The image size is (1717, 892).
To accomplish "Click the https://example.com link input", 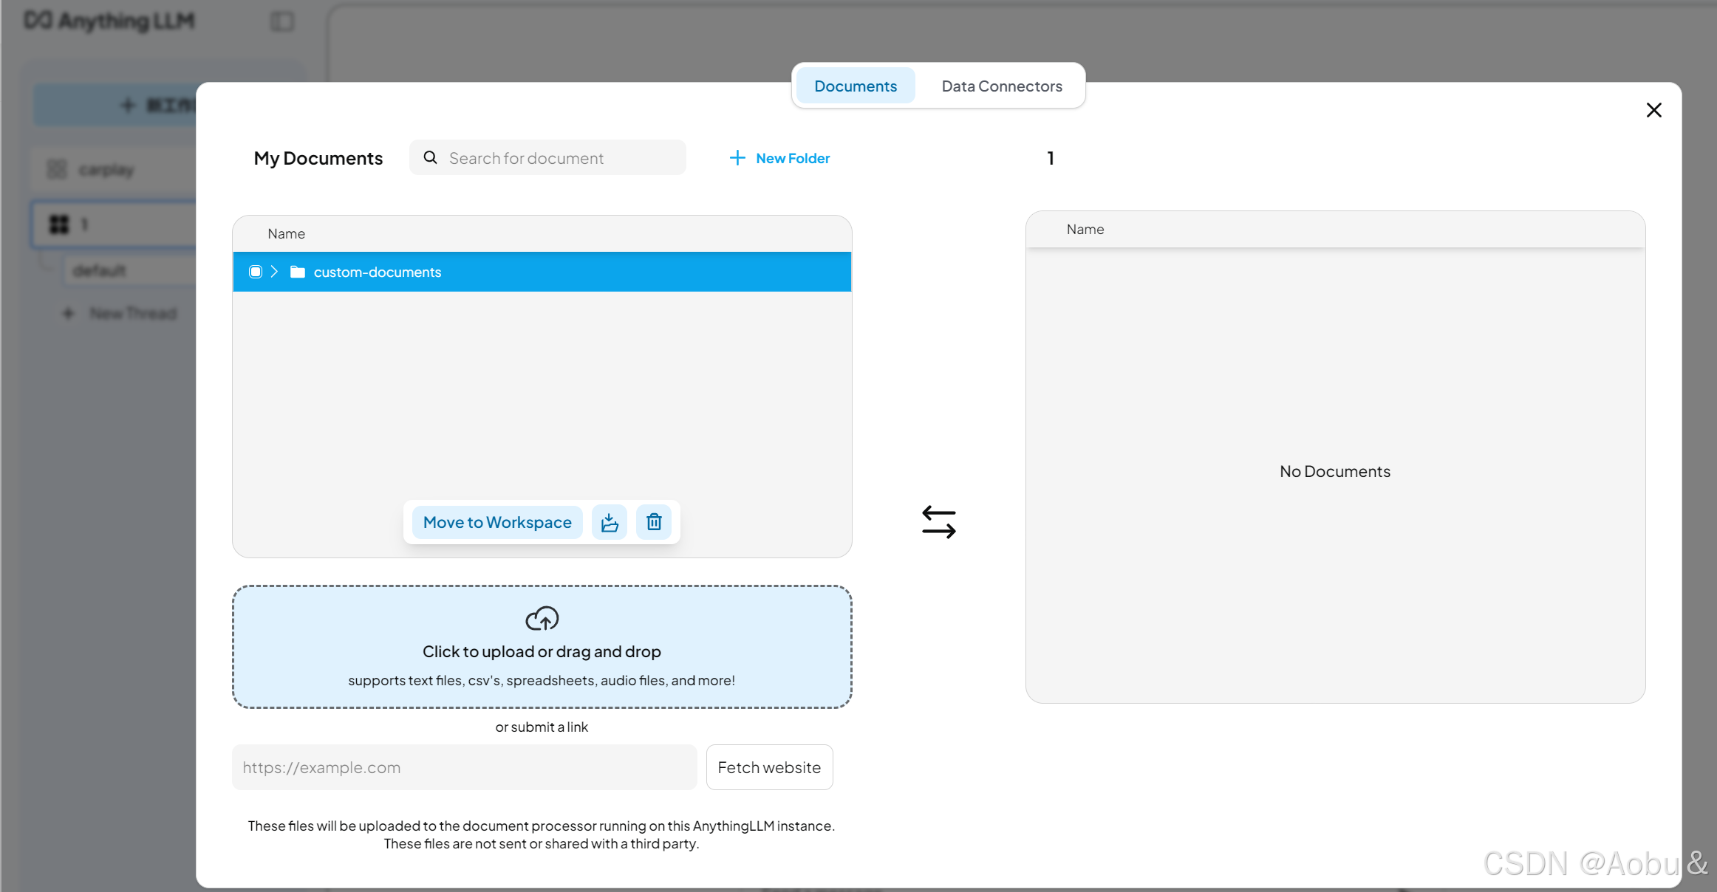I will (464, 767).
